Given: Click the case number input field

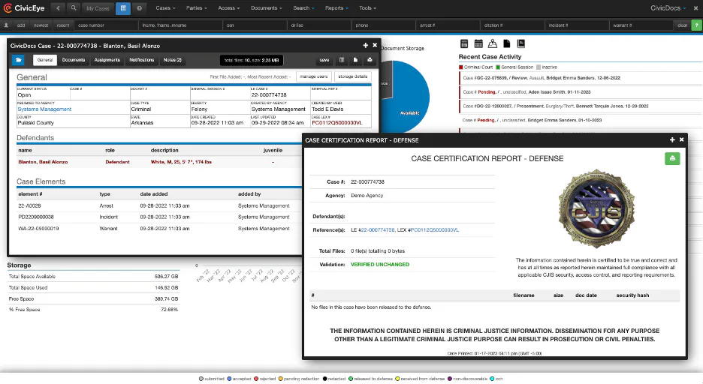Looking at the screenshot, I should pyautogui.click(x=106, y=25).
